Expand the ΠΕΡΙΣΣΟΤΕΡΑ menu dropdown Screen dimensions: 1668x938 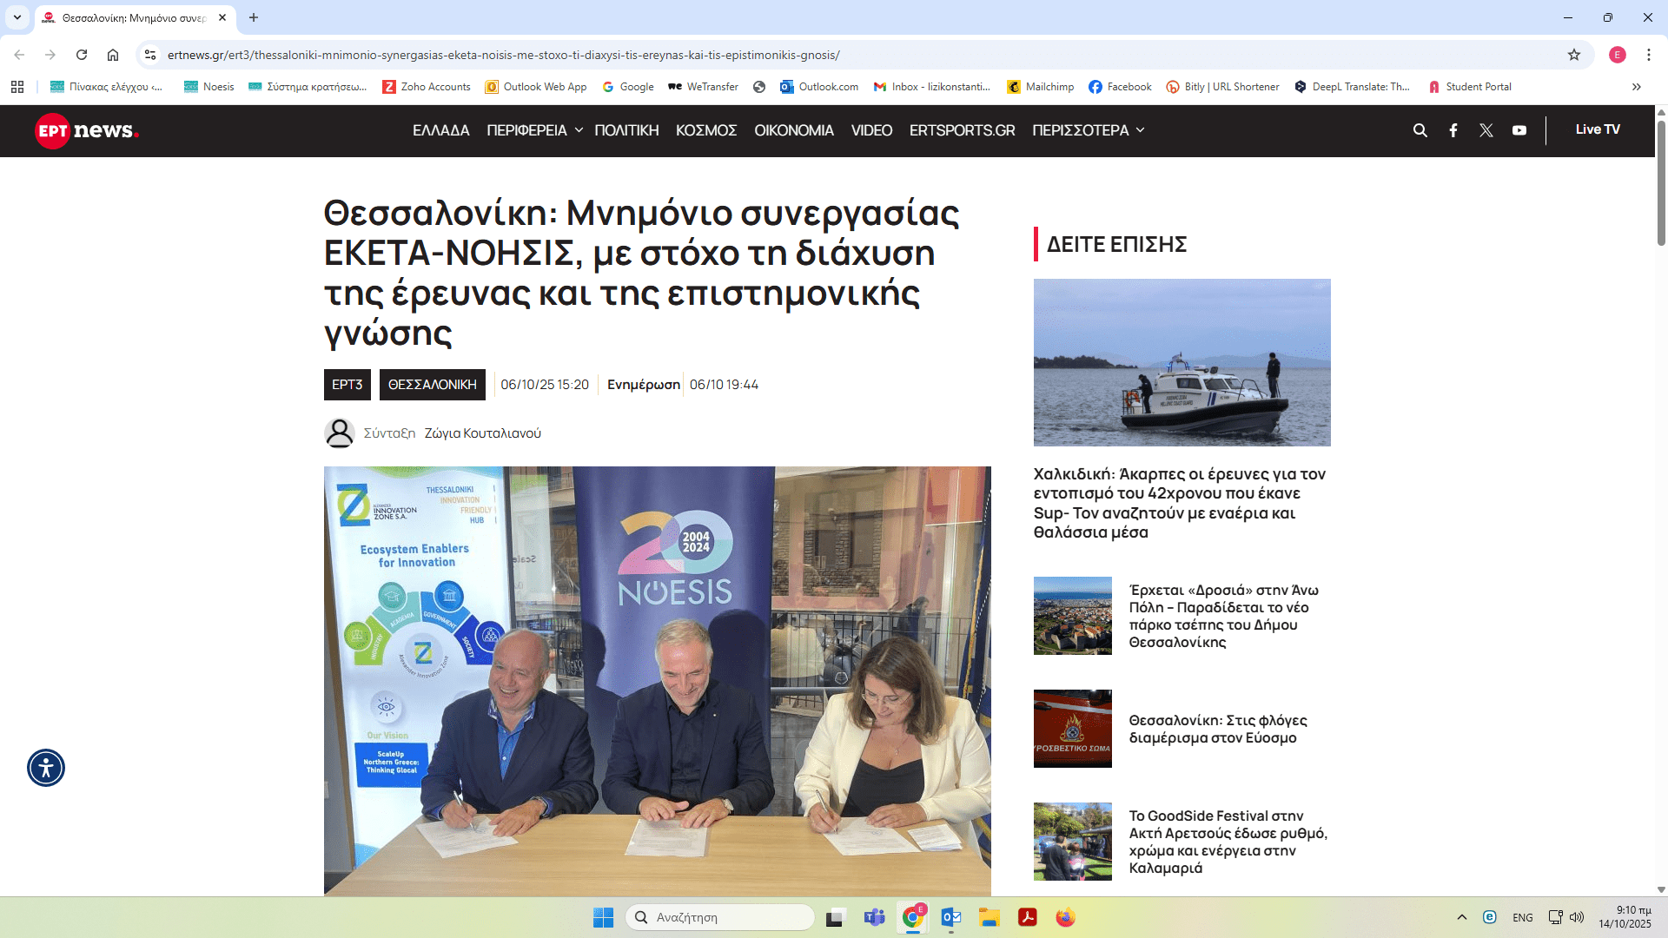click(x=1088, y=130)
